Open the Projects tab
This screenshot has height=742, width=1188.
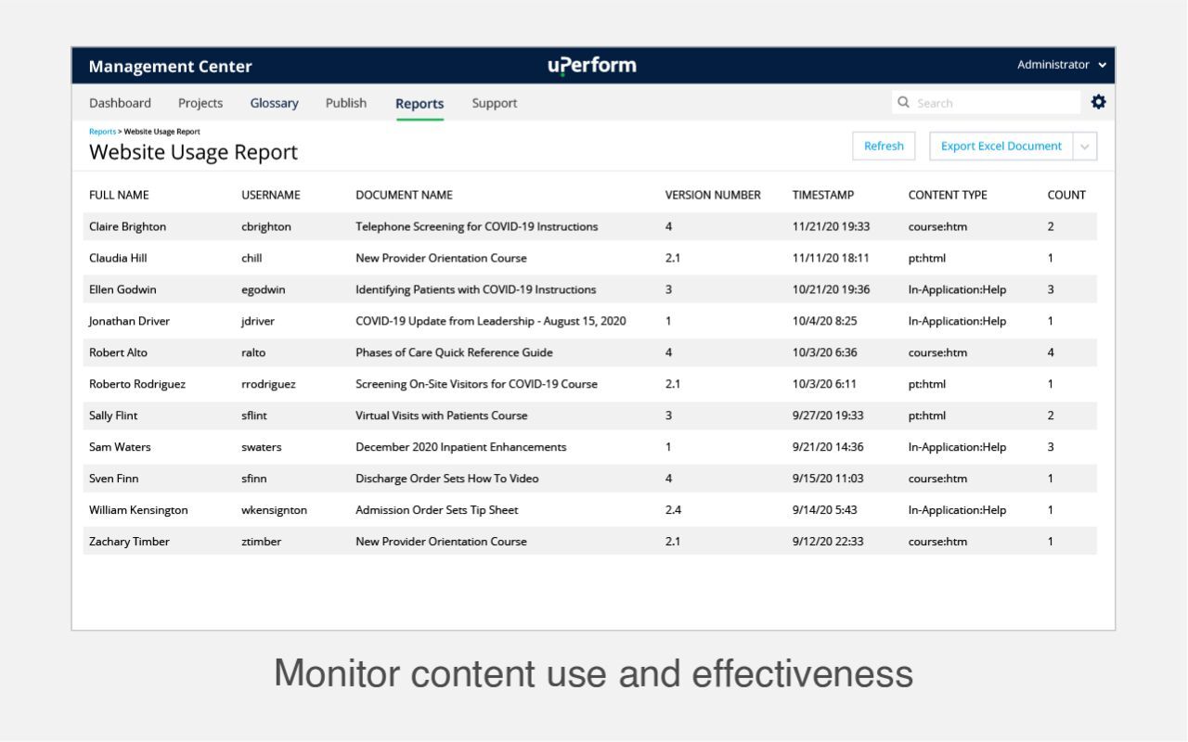[x=200, y=103]
